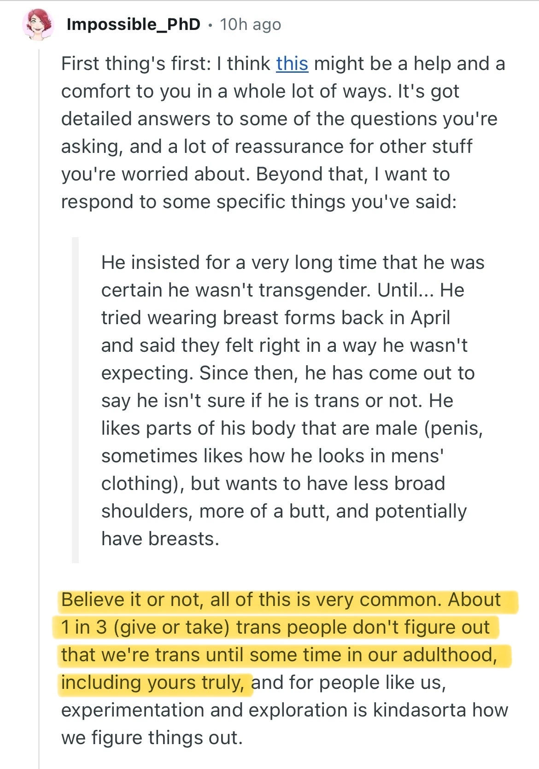The height and width of the screenshot is (769, 539).
Task: Collapse the comment via the thread line
Action: [x=40, y=414]
